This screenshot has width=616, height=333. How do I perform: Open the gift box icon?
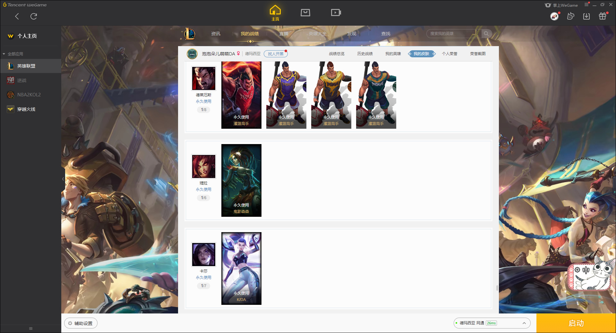(x=603, y=16)
